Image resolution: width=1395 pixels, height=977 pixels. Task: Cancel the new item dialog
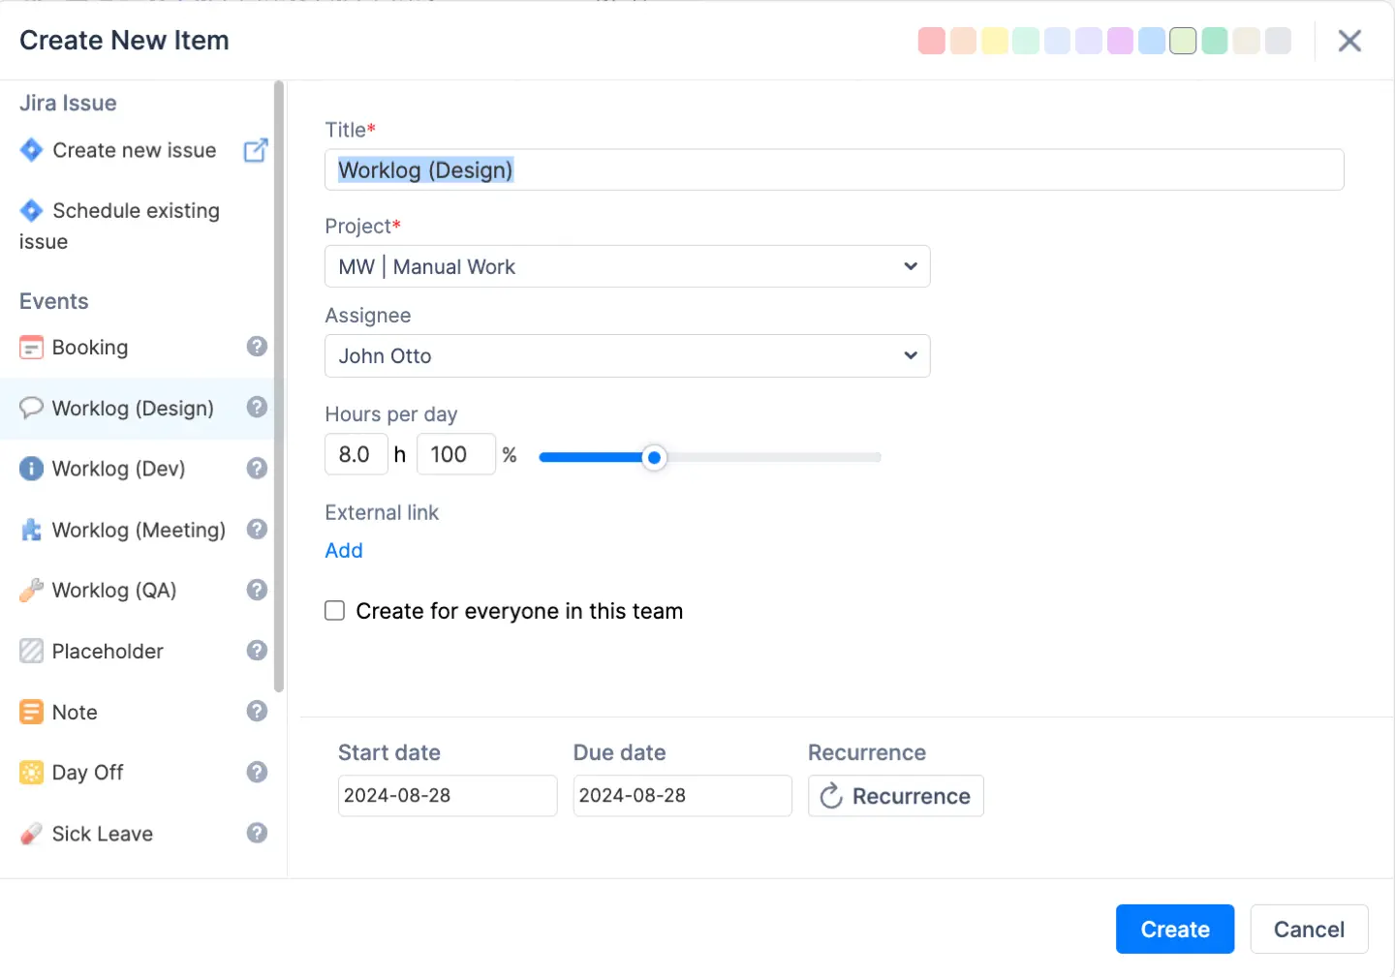[x=1309, y=930]
